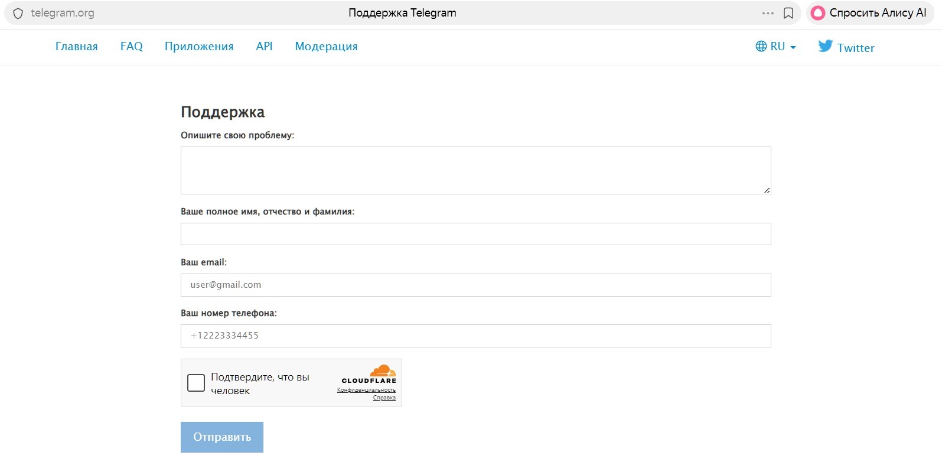Open the Конфиденциальность link in the captcha
This screenshot has width=942, height=465.
(x=366, y=390)
